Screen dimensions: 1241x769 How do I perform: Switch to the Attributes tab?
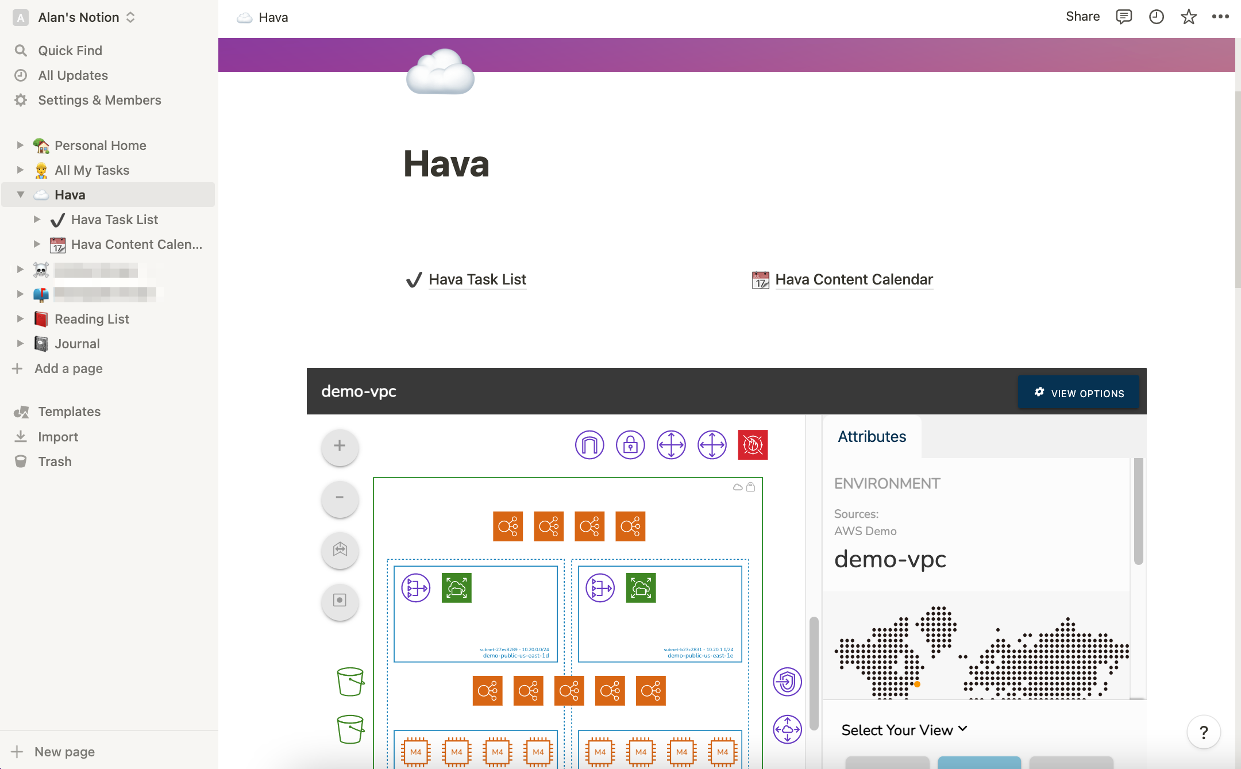click(x=872, y=437)
